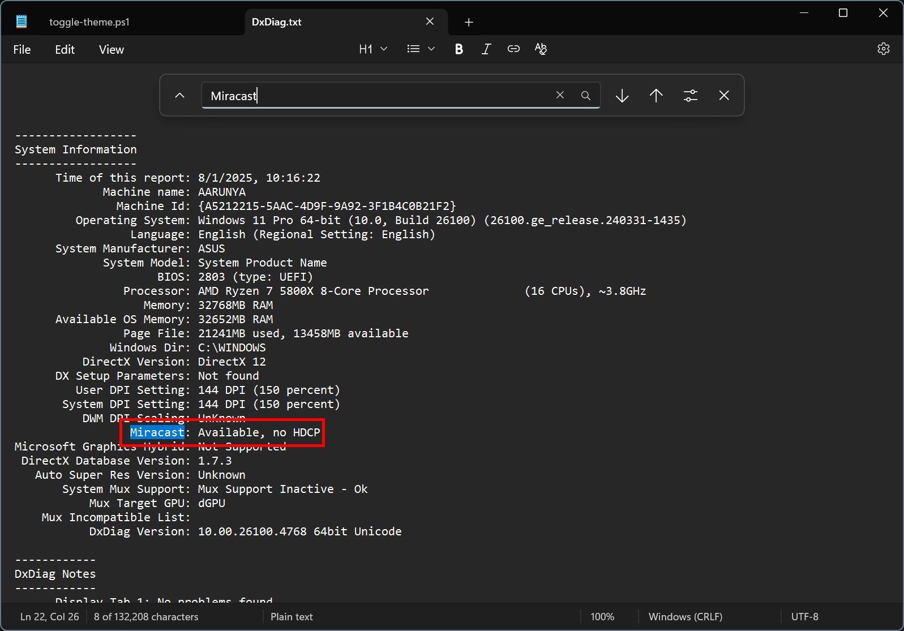Insert a link with link icon
Screen dimensions: 904x631
pyautogui.click(x=513, y=49)
